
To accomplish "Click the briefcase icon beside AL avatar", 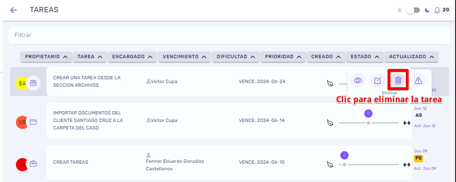I will pos(33,164).
